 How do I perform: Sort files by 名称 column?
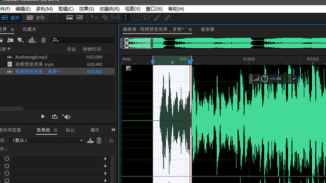[x=5, y=49]
